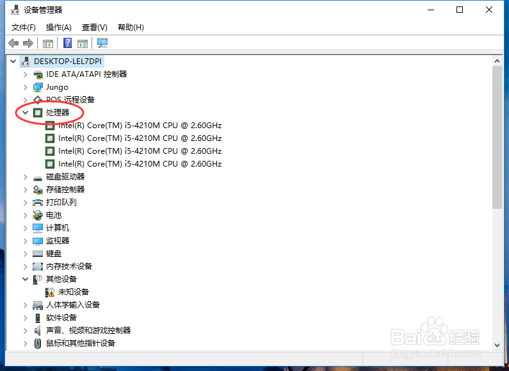The width and height of the screenshot is (509, 371).
Task: Click the scrollbar up arrow
Action: (x=497, y=61)
